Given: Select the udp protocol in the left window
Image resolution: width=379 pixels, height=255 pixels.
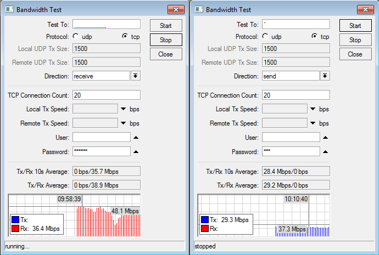Looking at the screenshot, I should [76, 36].
